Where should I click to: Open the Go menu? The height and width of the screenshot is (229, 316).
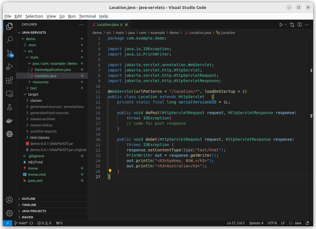tap(62, 16)
